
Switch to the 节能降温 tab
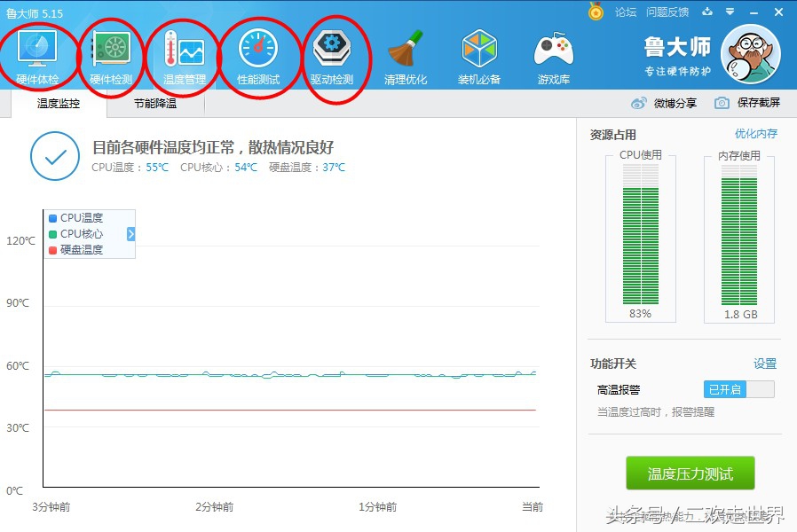158,103
